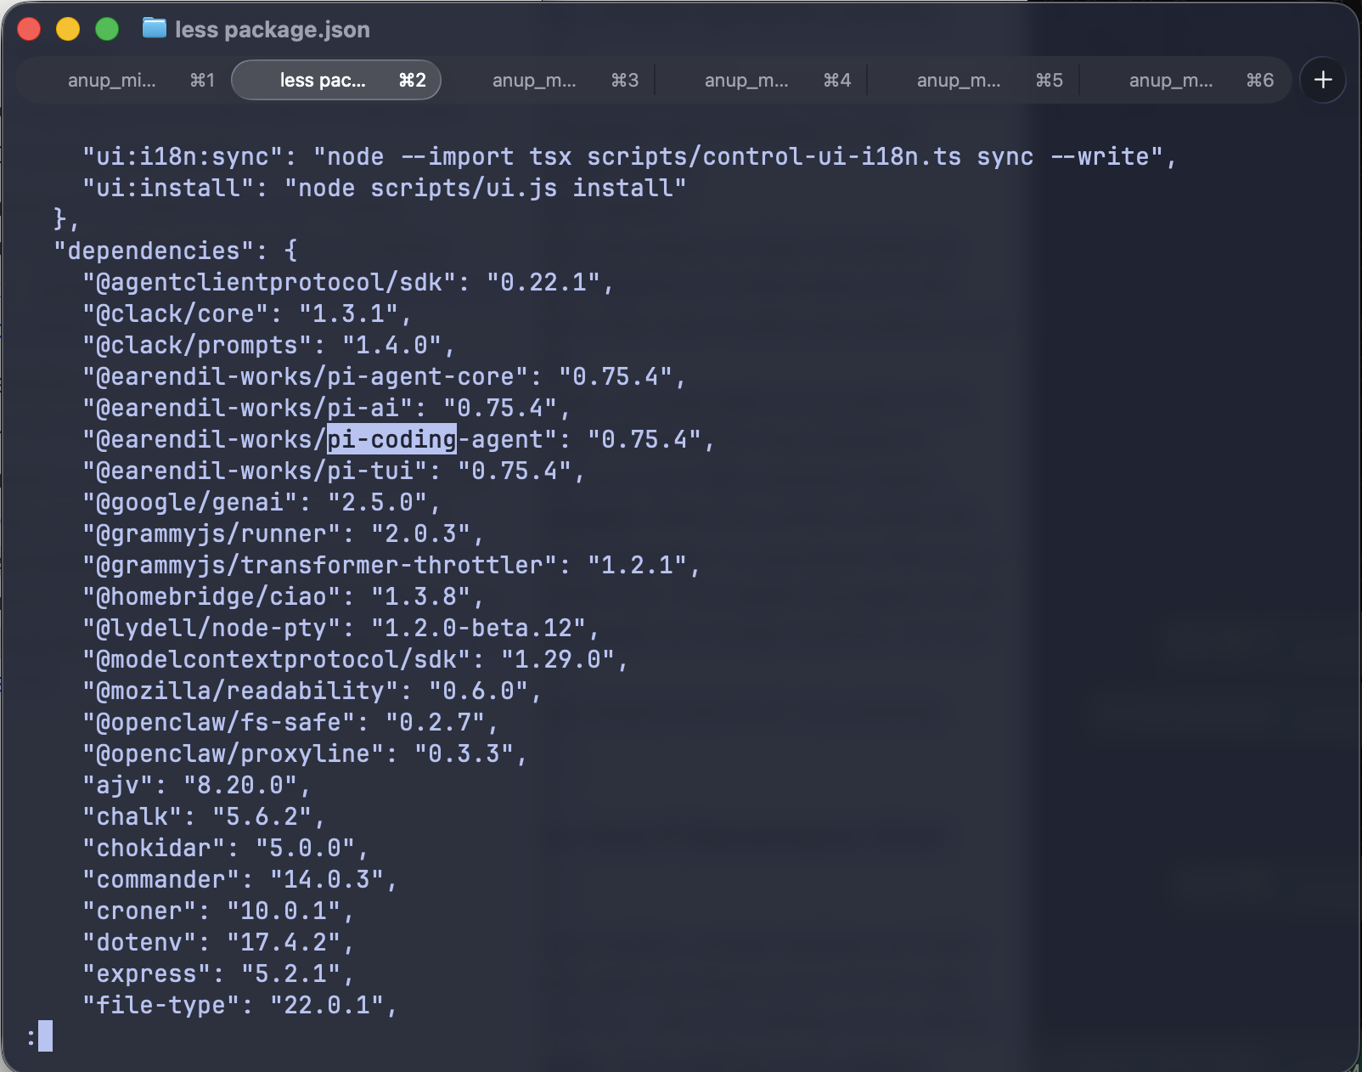
Task: Click the "croner" dependency line
Action: (217, 911)
